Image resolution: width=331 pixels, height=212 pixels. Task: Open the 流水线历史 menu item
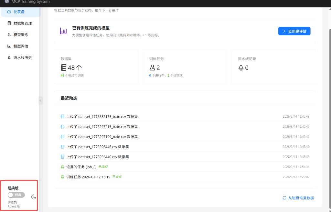[x=21, y=58]
